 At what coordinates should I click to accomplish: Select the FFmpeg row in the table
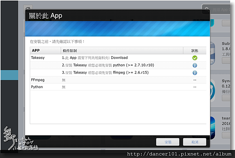click(x=118, y=80)
